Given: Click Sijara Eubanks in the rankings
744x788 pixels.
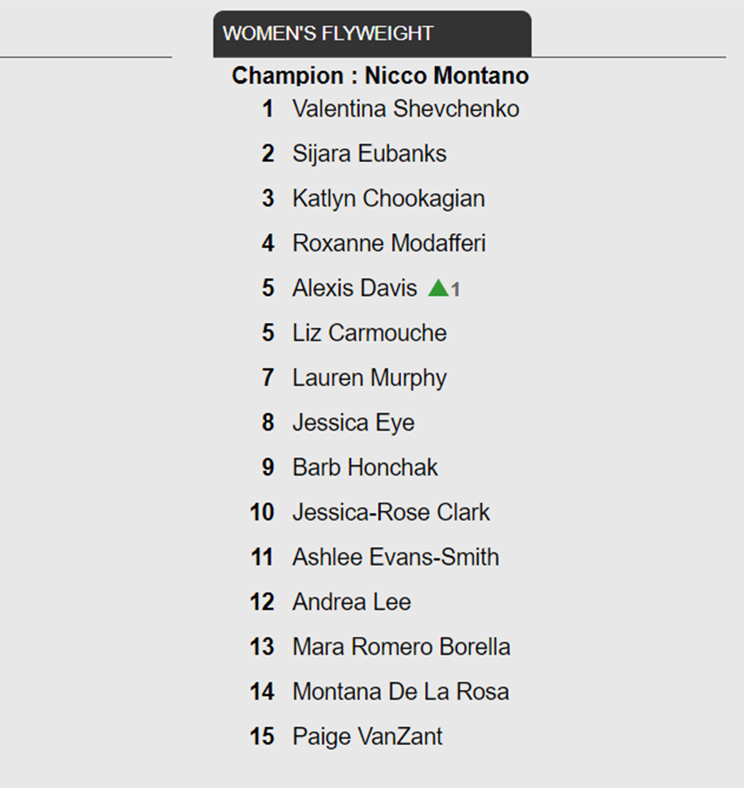Looking at the screenshot, I should pyautogui.click(x=369, y=154).
